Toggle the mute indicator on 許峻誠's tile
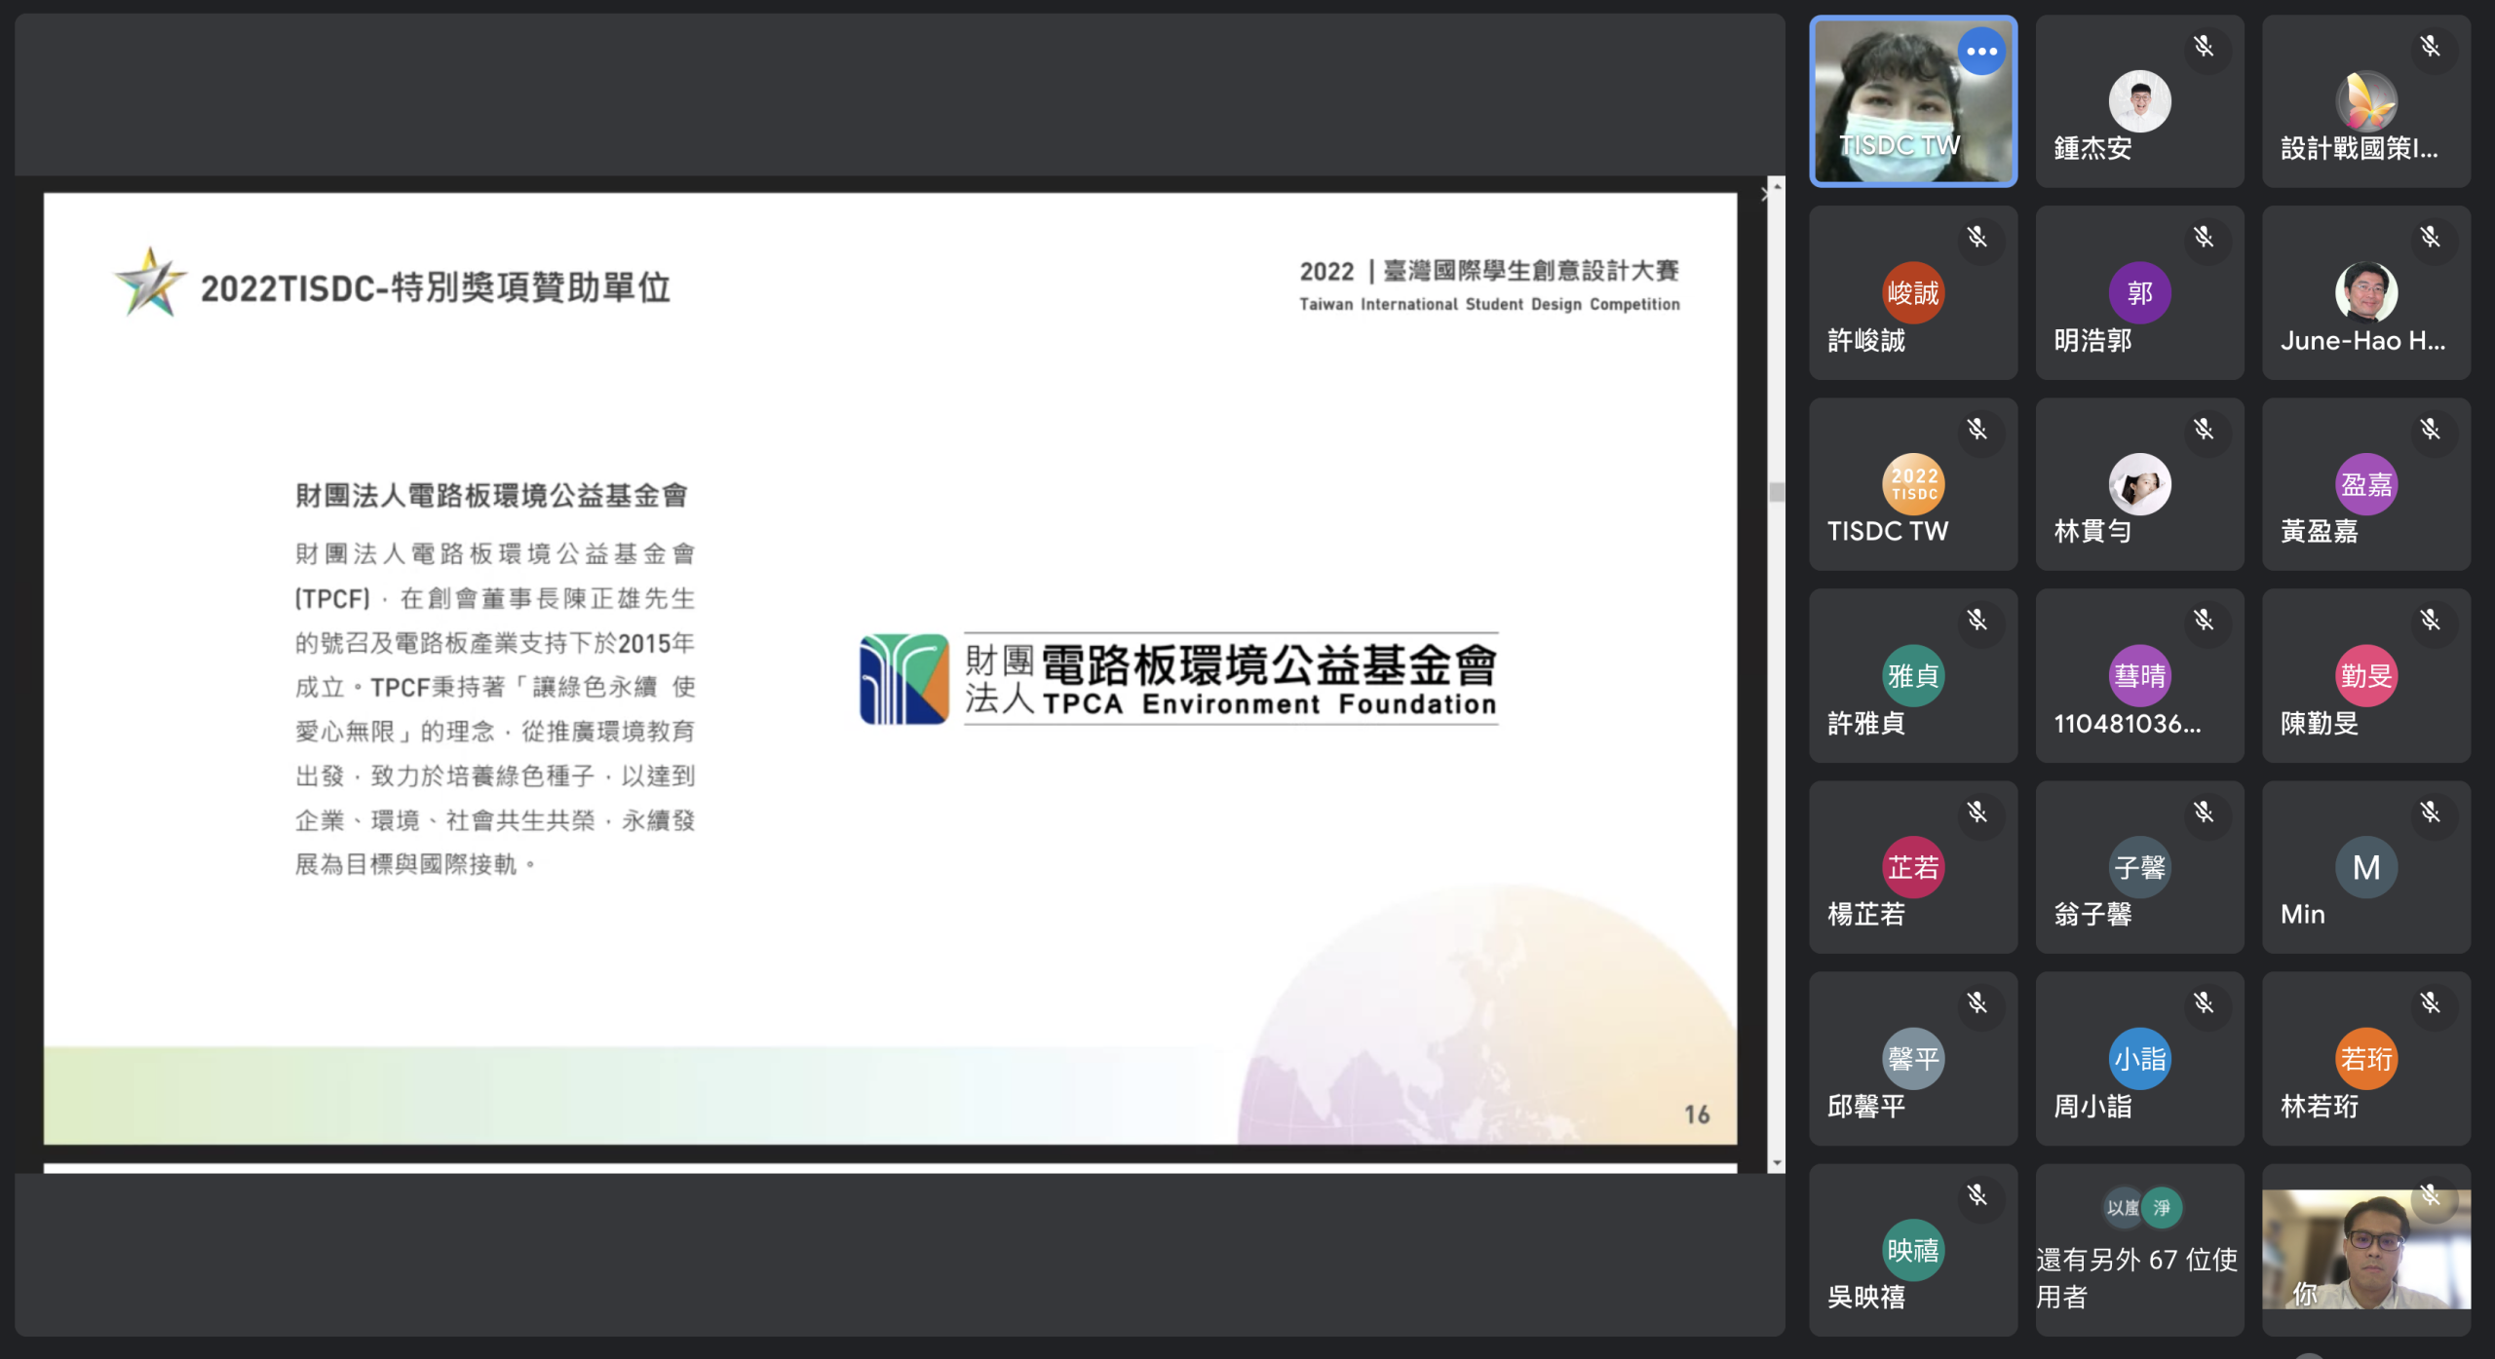The width and height of the screenshot is (2495, 1359). [x=1977, y=237]
